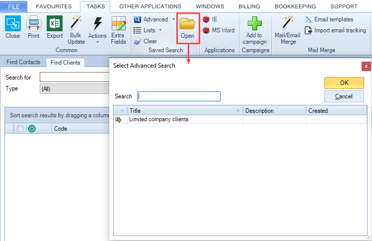Click the Cancel button
372x241 pixels.
[344, 96]
